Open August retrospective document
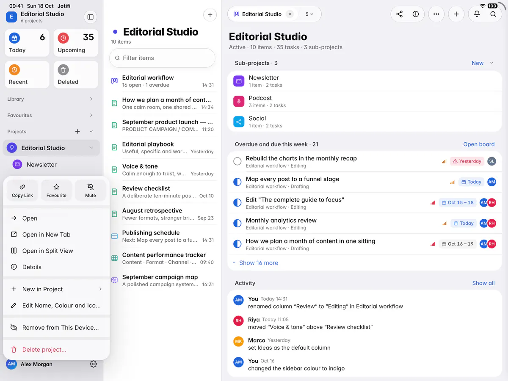The image size is (508, 381). pyautogui.click(x=163, y=214)
